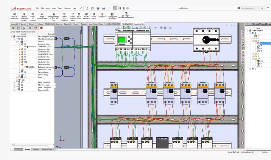Select drawing 06 in project documents tree
This screenshot has height=160, width=271.
pos(261,46)
